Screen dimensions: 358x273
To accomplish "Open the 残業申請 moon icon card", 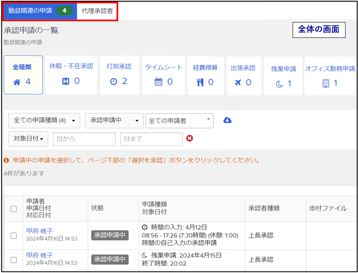I will tap(283, 76).
